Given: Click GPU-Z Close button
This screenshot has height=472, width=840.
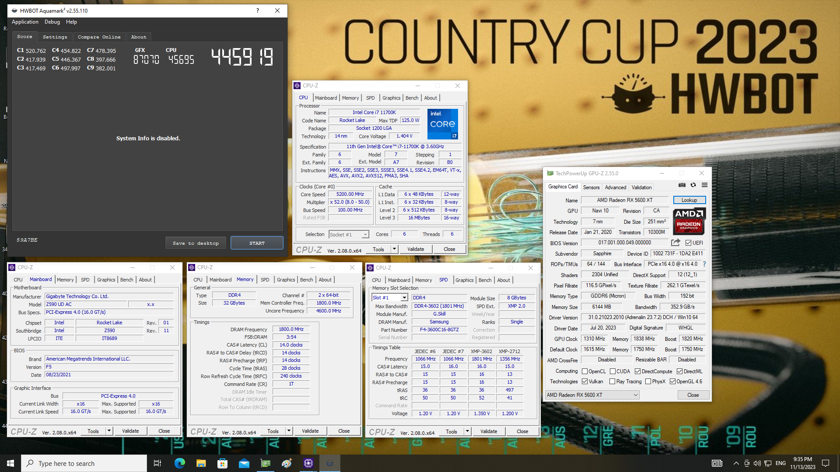Looking at the screenshot, I should [x=693, y=395].
